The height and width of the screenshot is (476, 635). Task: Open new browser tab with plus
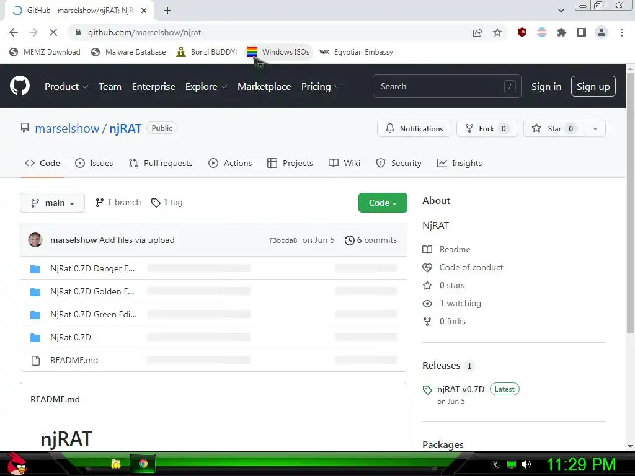tap(167, 11)
